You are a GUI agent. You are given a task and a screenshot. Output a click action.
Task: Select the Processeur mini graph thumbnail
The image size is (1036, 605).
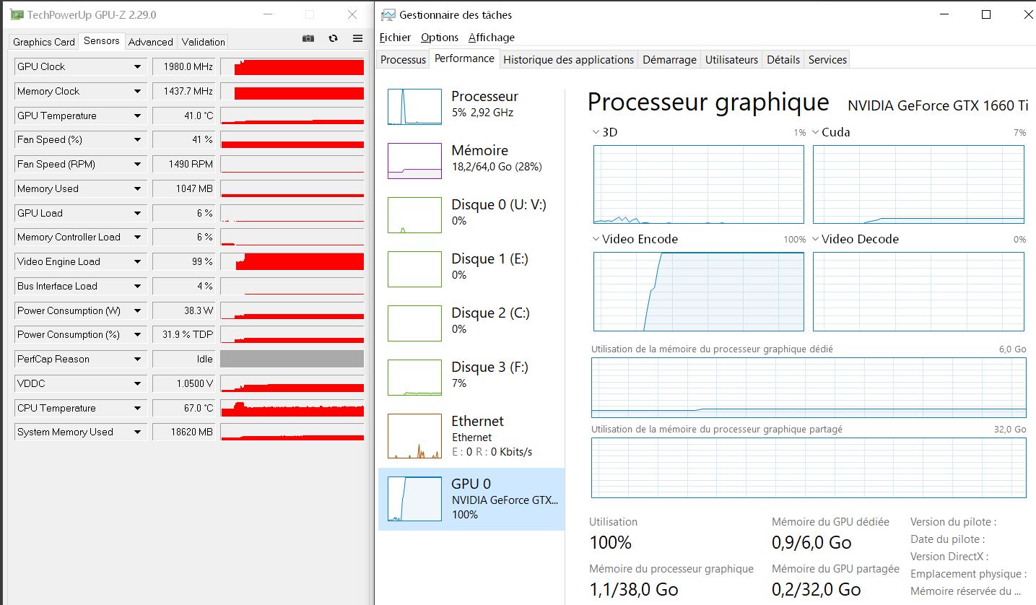coord(414,107)
